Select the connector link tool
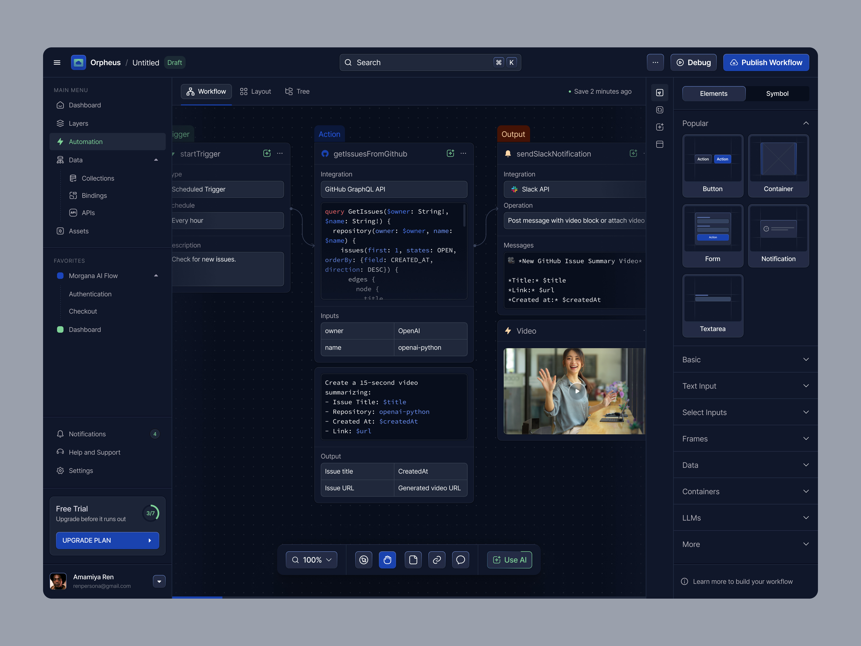The width and height of the screenshot is (861, 646). pos(437,560)
